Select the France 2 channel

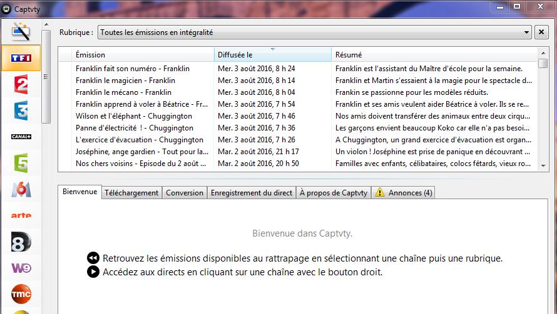coord(21,84)
